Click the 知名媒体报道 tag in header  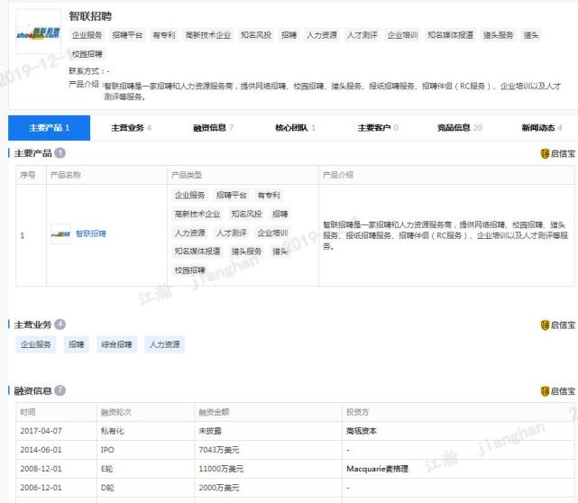(x=451, y=35)
